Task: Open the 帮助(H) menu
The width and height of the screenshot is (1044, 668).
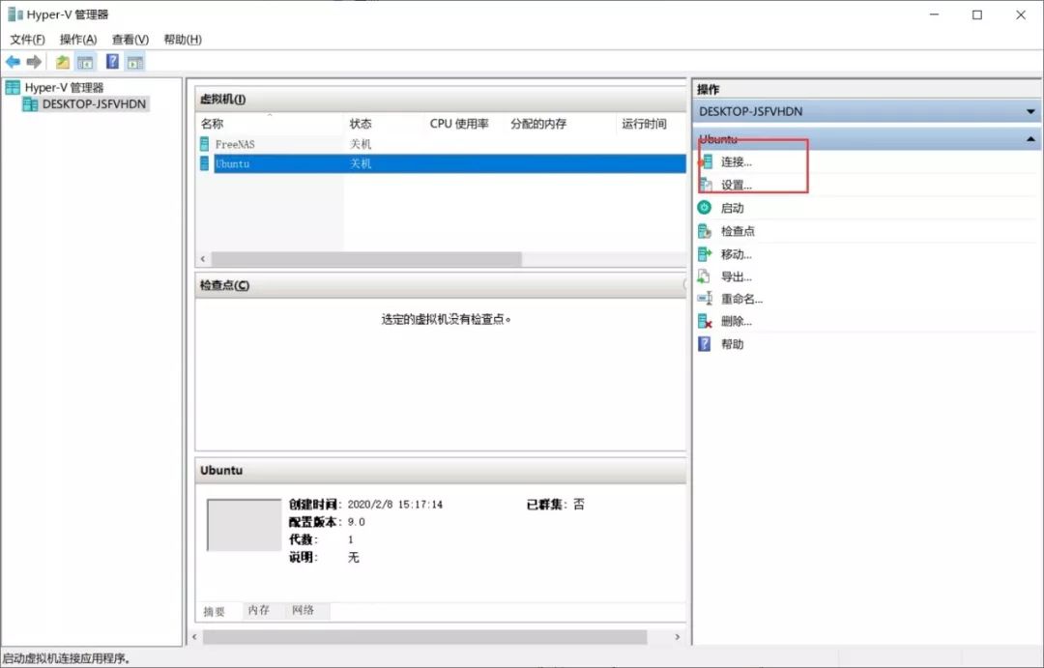Action: 183,40
